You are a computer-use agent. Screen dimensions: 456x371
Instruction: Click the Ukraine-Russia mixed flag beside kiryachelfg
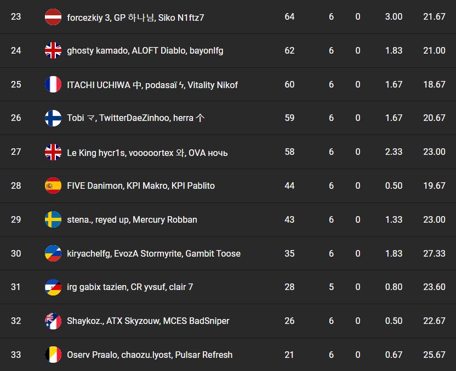pyautogui.click(x=53, y=253)
